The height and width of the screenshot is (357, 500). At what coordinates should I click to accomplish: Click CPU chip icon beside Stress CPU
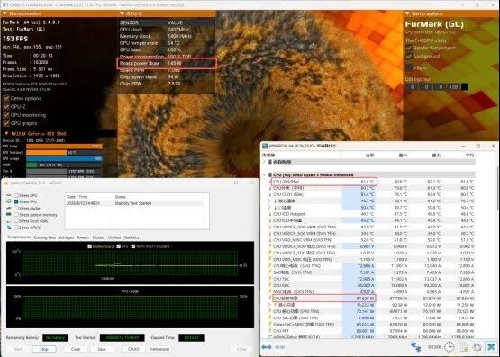pos(9,195)
